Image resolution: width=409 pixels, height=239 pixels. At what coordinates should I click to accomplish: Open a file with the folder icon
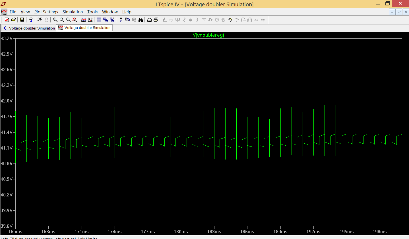coord(13,20)
